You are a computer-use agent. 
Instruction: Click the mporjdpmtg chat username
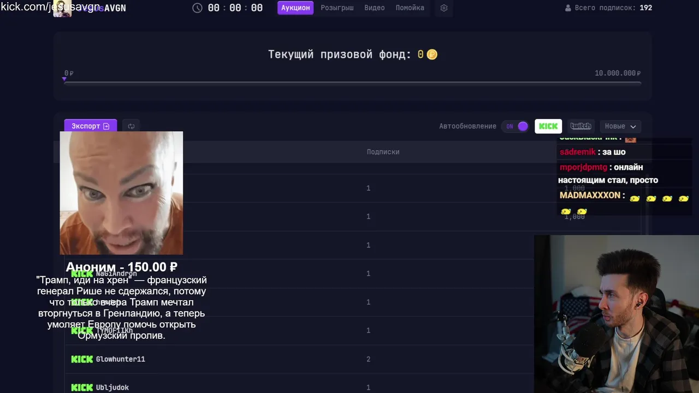[583, 168]
